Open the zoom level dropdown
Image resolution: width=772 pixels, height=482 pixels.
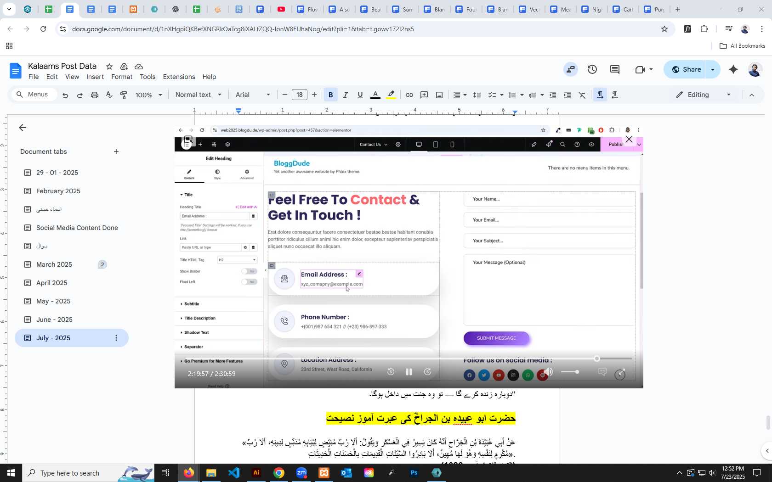pos(149,95)
